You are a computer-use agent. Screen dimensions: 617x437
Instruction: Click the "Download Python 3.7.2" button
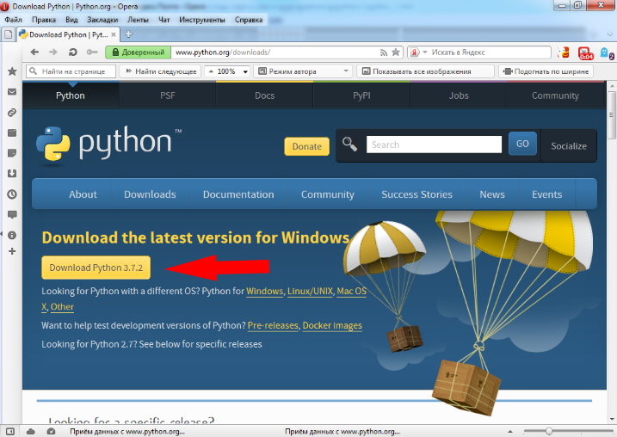coord(96,268)
